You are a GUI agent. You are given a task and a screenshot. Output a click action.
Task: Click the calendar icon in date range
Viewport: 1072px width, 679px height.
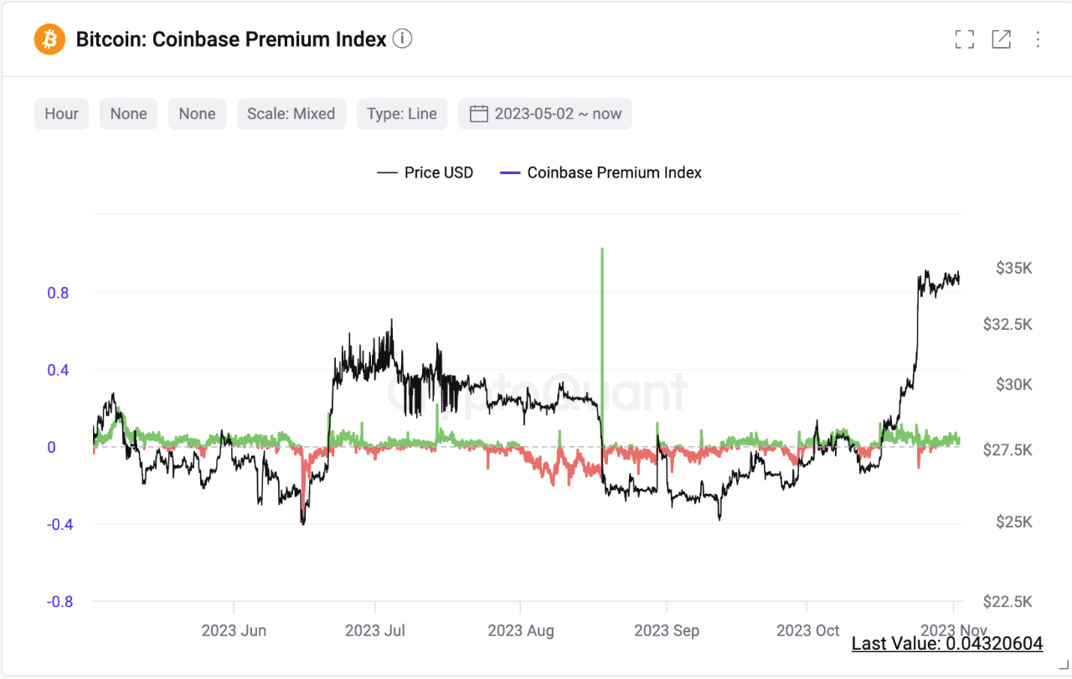click(x=478, y=114)
